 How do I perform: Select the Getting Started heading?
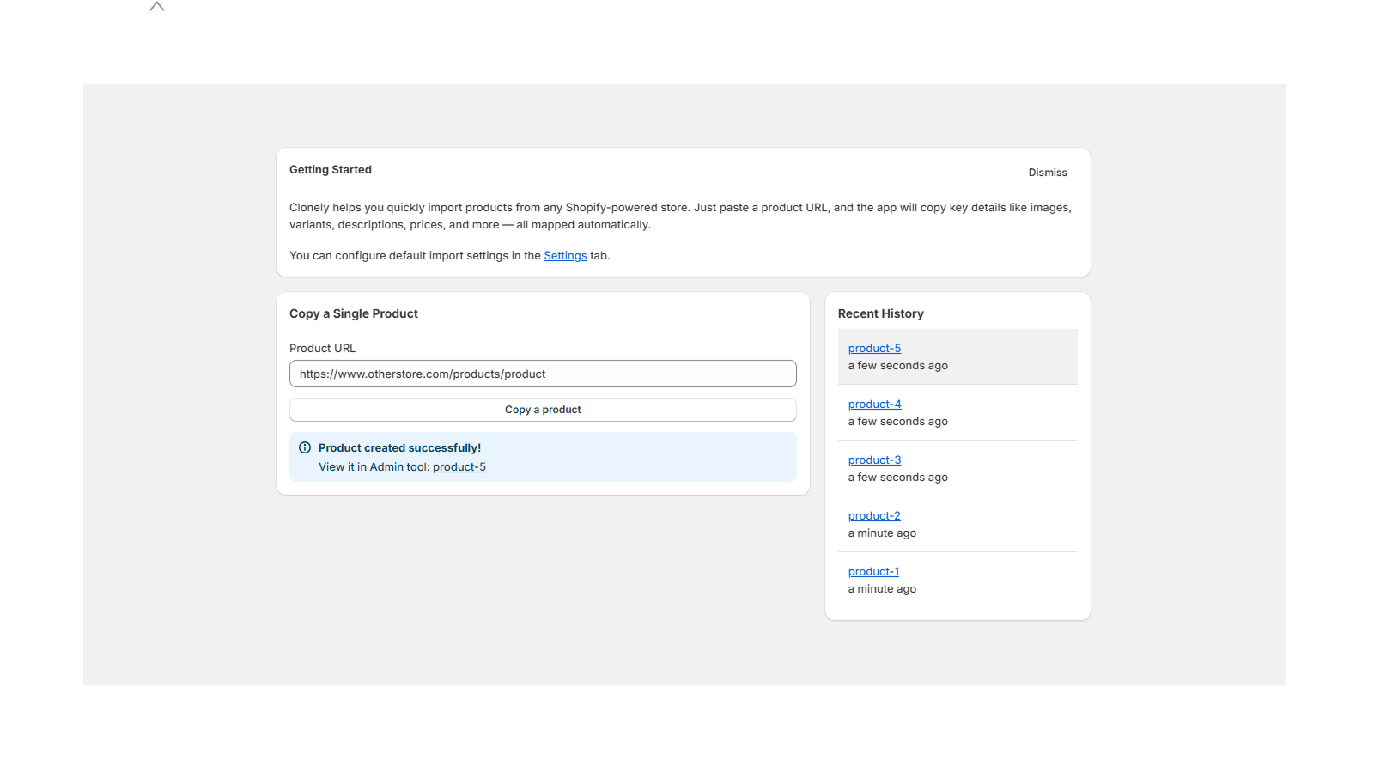tap(331, 170)
